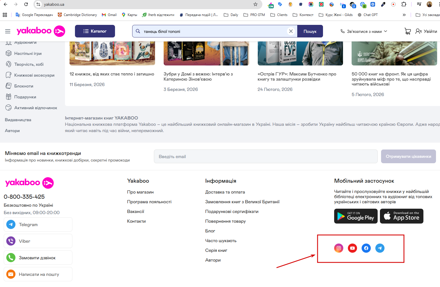
Task: Open Подарункові сертифікати link
Action: (232, 212)
